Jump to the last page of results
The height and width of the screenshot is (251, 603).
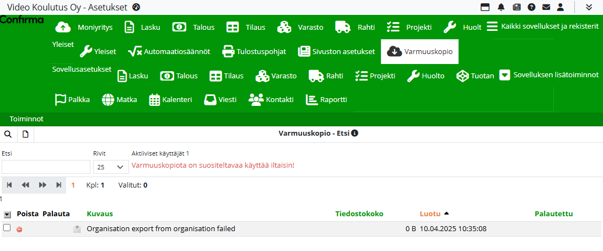click(x=58, y=185)
